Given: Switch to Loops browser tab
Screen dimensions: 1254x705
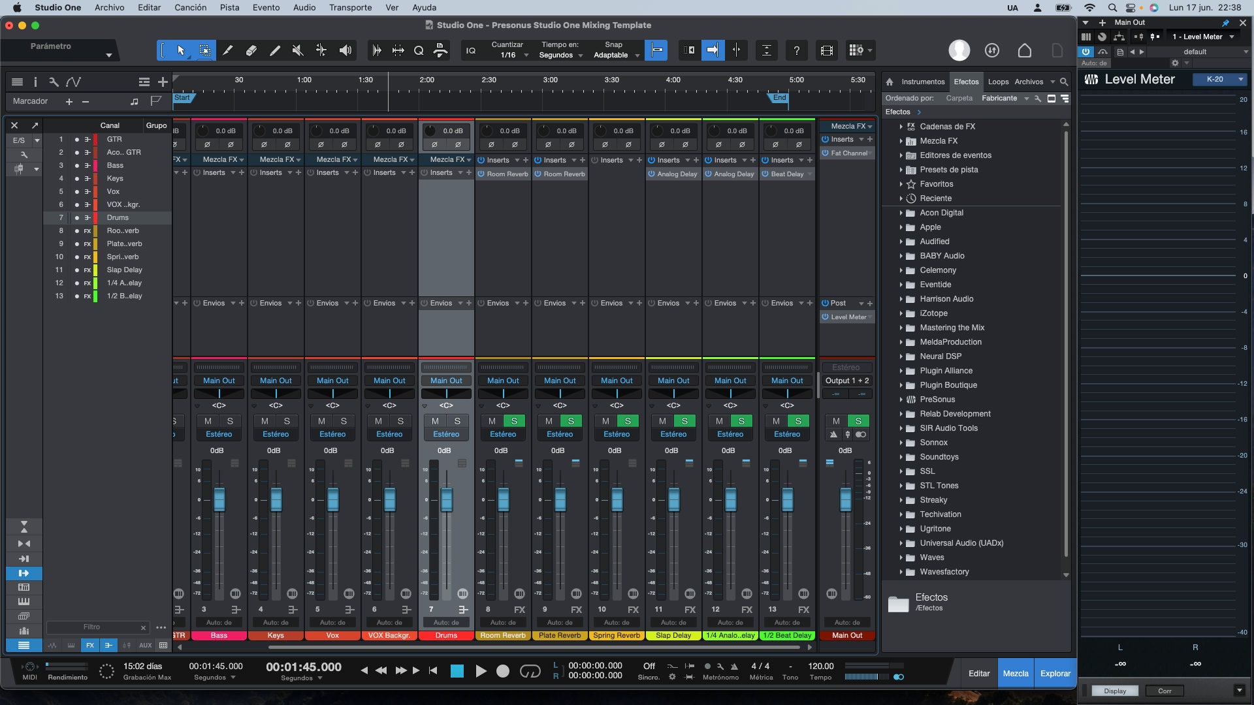Looking at the screenshot, I should coord(998,82).
